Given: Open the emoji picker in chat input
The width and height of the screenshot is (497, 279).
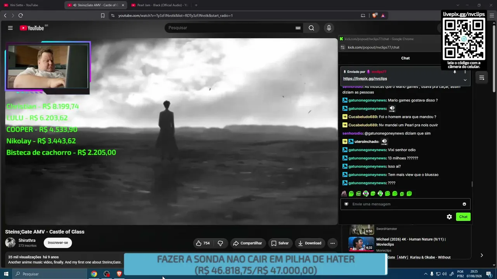Looking at the screenshot, I should (x=464, y=204).
